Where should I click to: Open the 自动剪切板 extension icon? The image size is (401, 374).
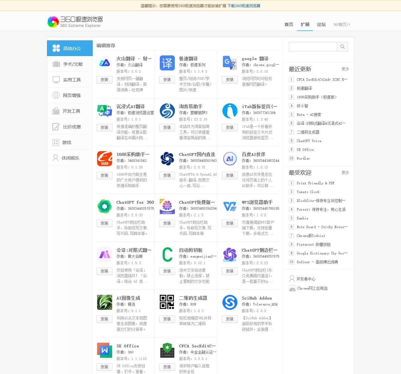point(167,254)
